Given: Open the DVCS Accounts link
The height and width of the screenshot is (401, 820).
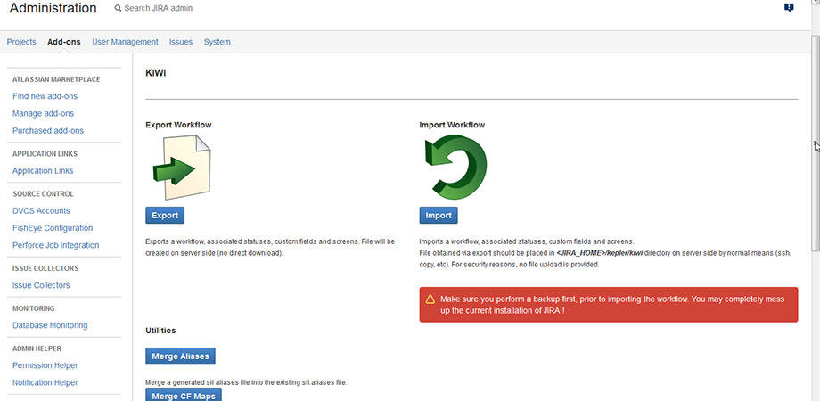Looking at the screenshot, I should [x=41, y=211].
